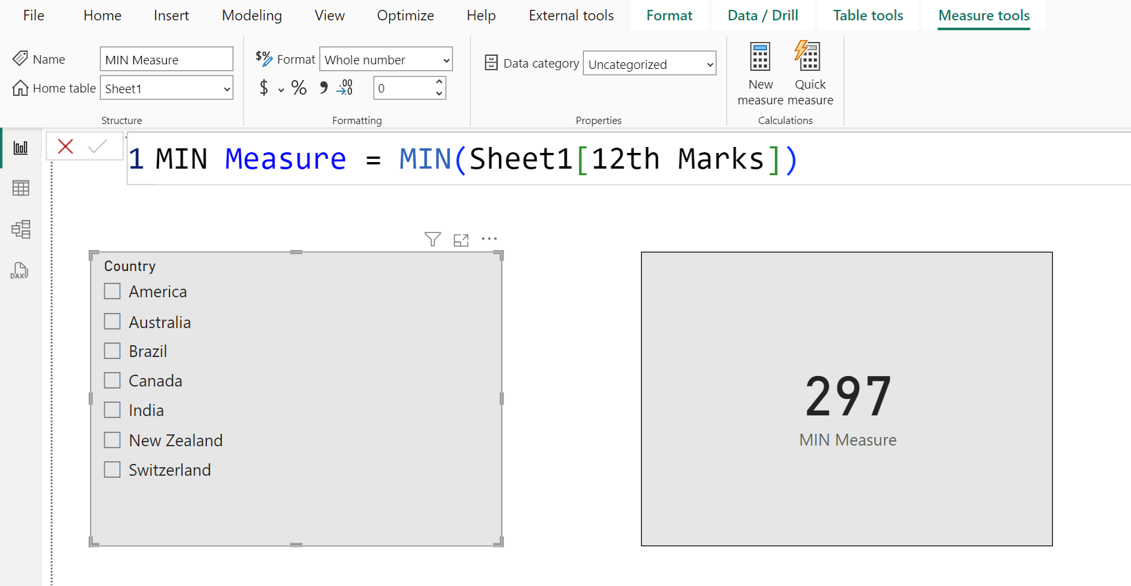
Task: Check the America checkbox in slicer
Action: [112, 291]
